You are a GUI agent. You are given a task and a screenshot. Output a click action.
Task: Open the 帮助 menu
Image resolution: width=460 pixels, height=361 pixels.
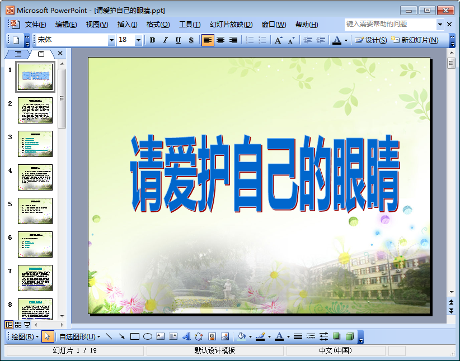click(x=307, y=25)
